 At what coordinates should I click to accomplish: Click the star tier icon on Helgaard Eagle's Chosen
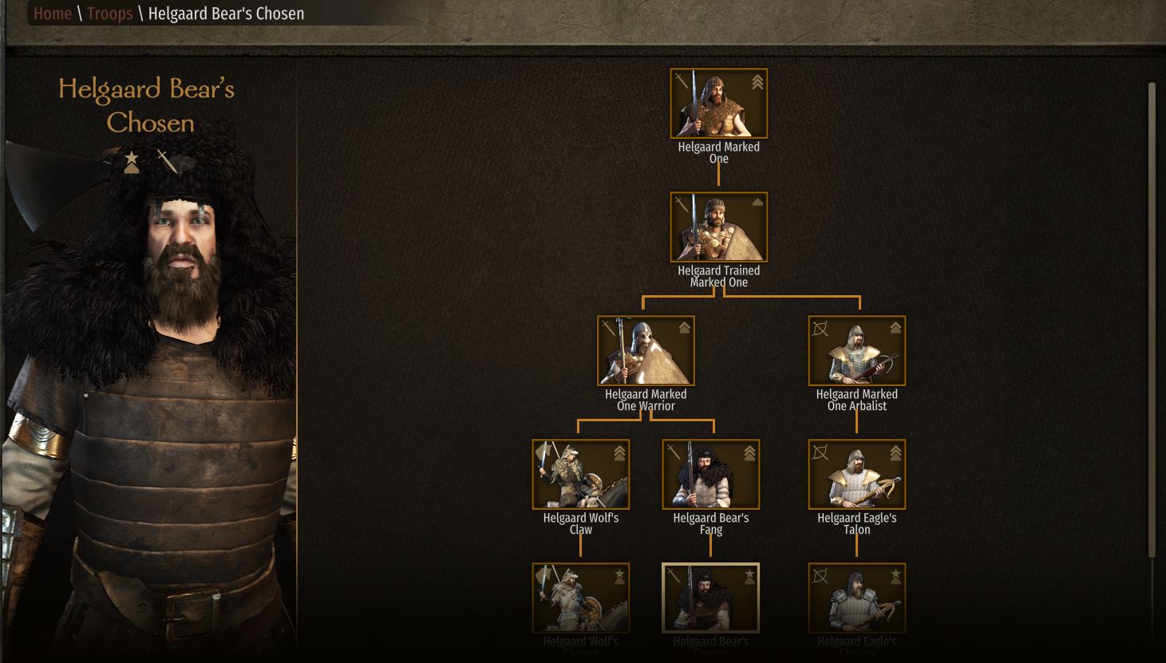[895, 575]
